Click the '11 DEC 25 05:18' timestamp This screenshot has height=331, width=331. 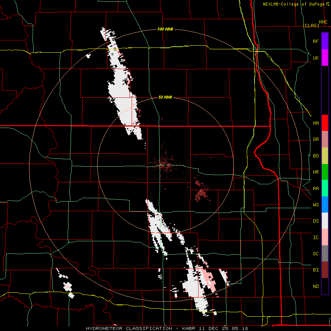224,328
